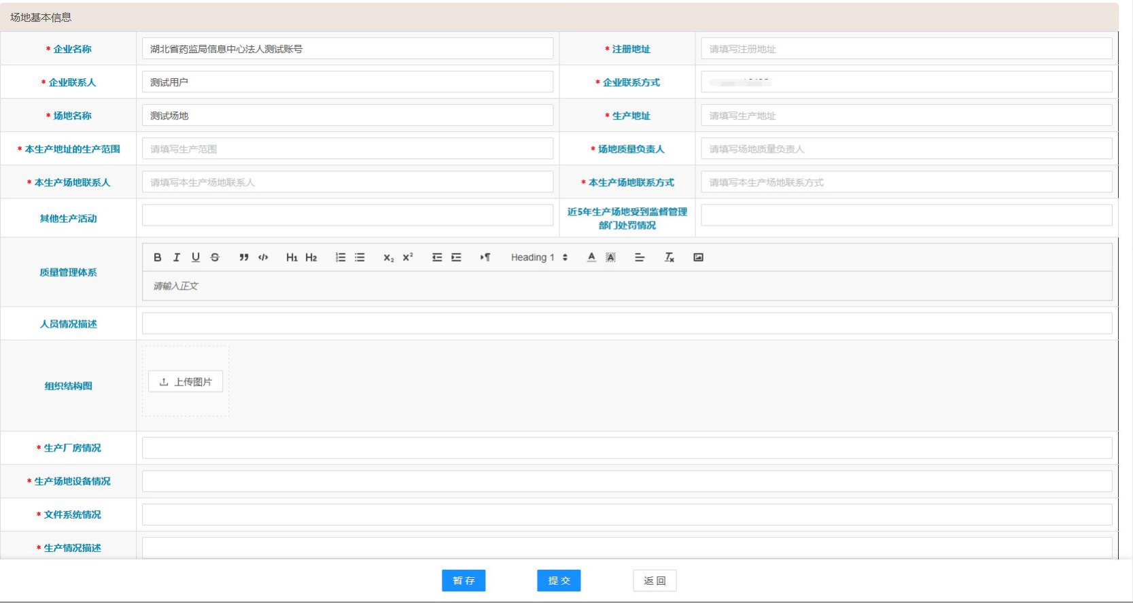Apply H2 heading style
The height and width of the screenshot is (603, 1133).
[x=311, y=257]
